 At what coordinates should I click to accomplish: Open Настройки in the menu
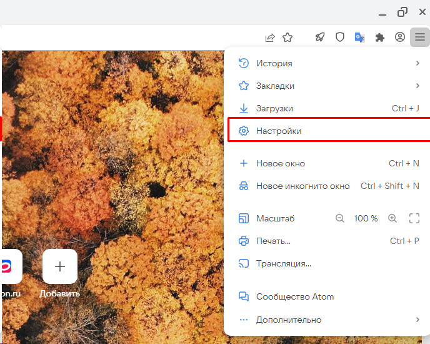tap(329, 131)
